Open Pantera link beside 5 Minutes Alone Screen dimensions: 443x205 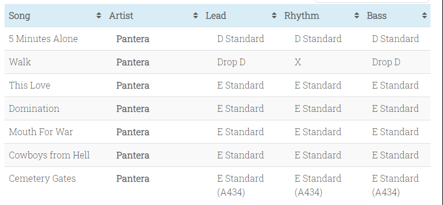coord(133,39)
